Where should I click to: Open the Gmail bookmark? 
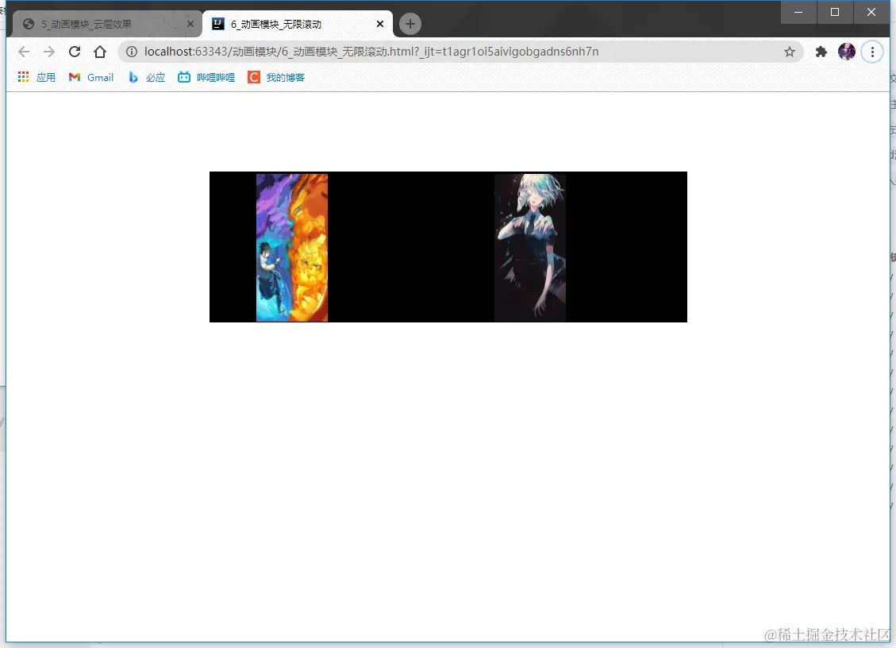click(90, 77)
